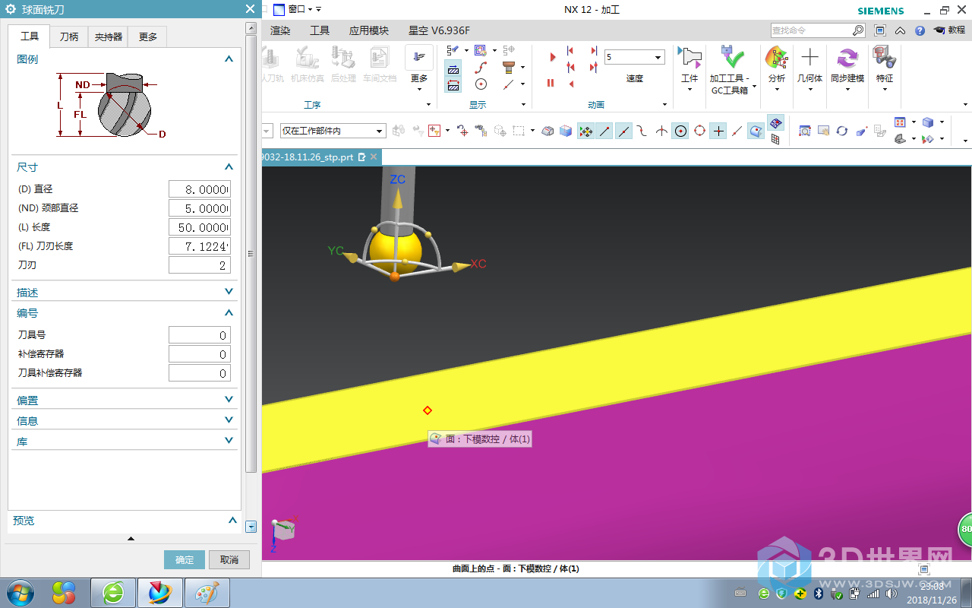This screenshot has width=972, height=608.
Task: Toggle the end point snap
Action: [x=604, y=131]
